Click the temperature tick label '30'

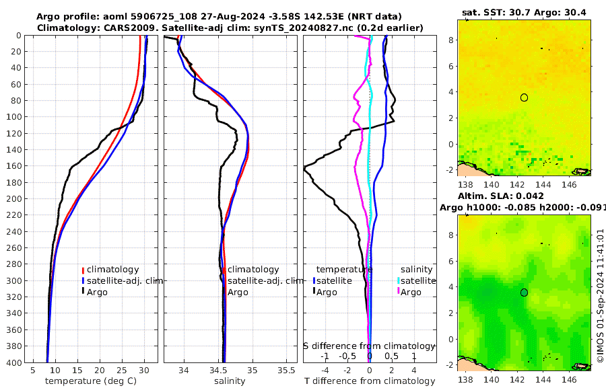click(144, 370)
